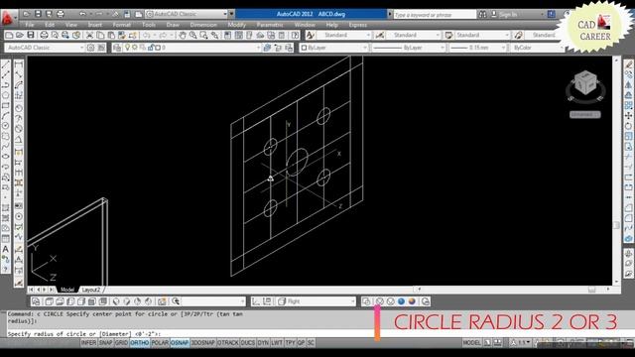The image size is (635, 357).
Task: Click the Copy icon in standard toolbar
Action: [x=100, y=36]
